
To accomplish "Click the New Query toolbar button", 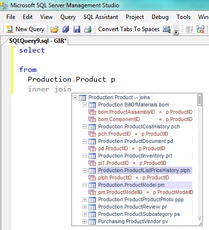I will coord(25,29).
